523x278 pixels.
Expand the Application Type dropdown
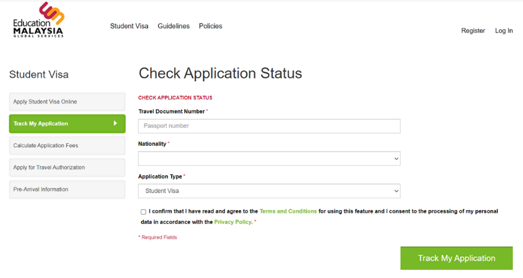tap(269, 191)
